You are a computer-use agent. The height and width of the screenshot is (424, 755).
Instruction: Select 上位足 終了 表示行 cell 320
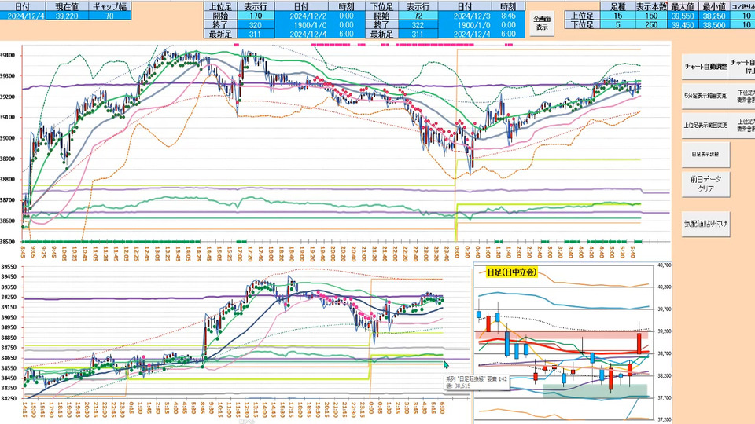point(256,25)
